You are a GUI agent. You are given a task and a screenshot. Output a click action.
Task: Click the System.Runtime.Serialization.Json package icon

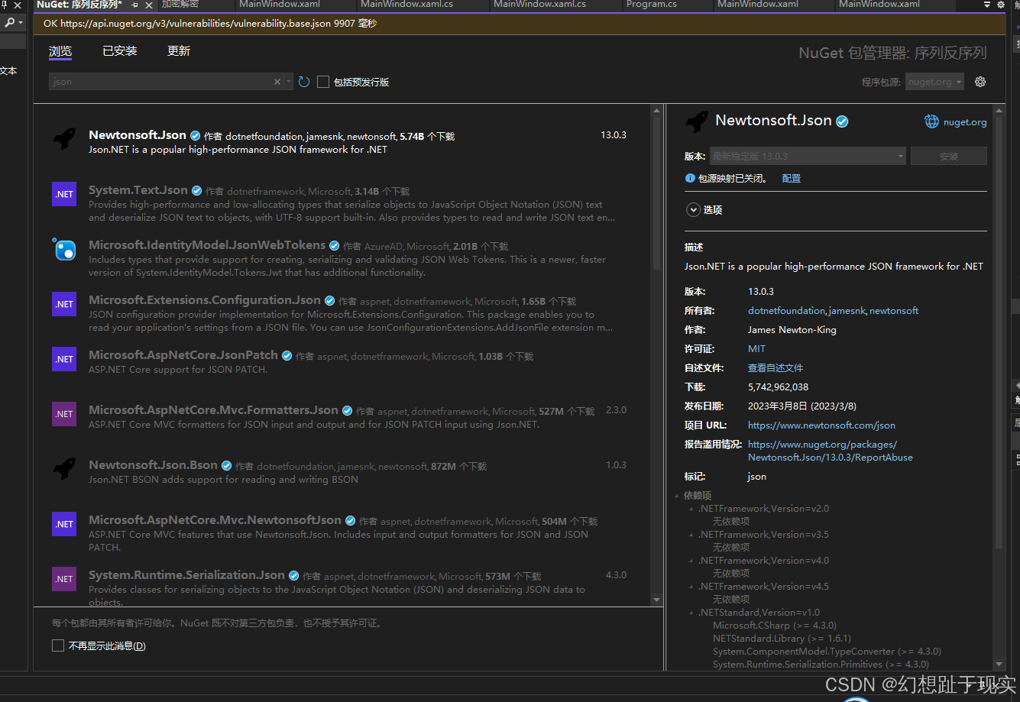tap(64, 579)
